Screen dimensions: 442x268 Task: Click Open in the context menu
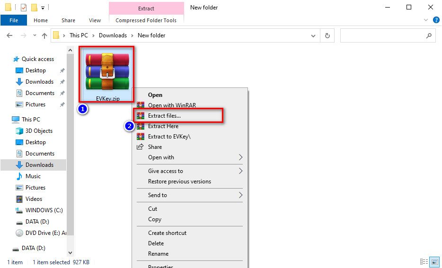[189, 95]
